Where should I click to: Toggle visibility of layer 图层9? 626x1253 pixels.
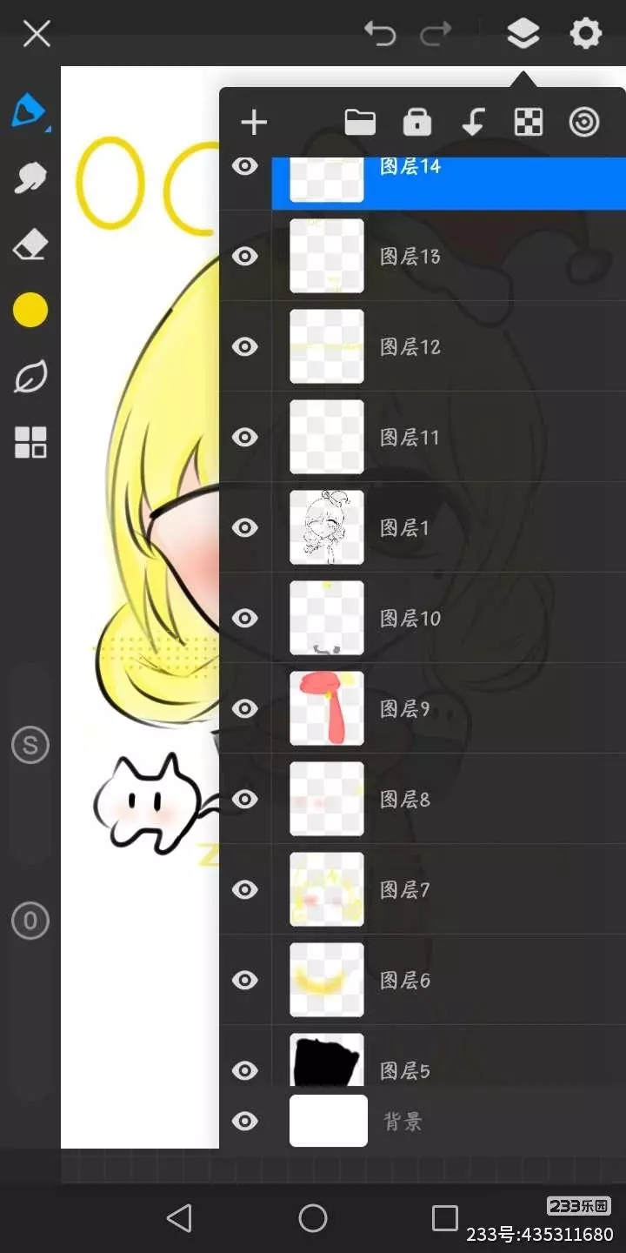245,708
